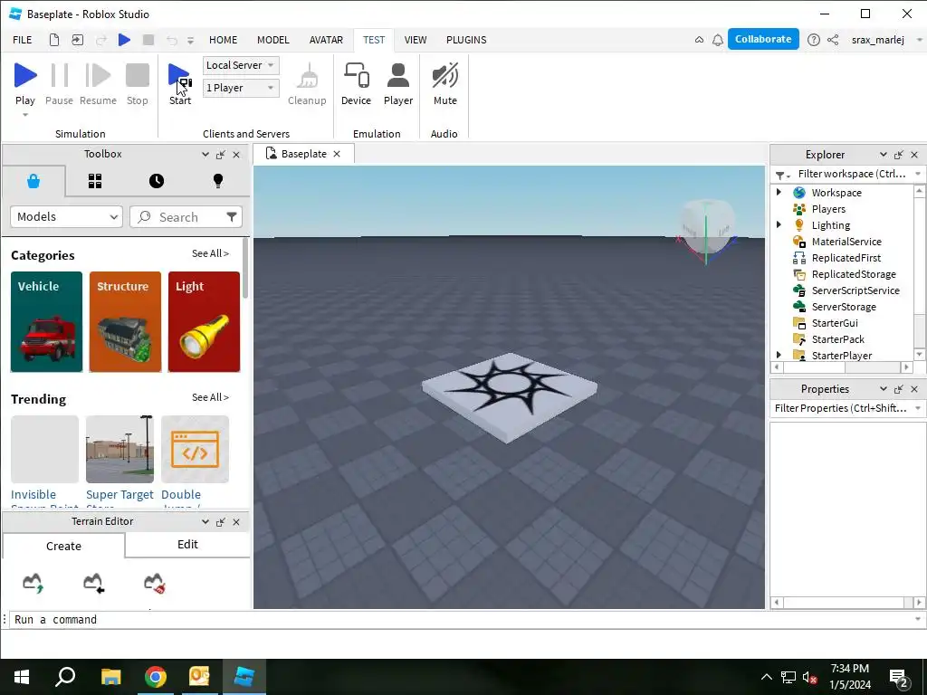
Task: Switch to the VIEW ribbon tab
Action: pyautogui.click(x=415, y=40)
